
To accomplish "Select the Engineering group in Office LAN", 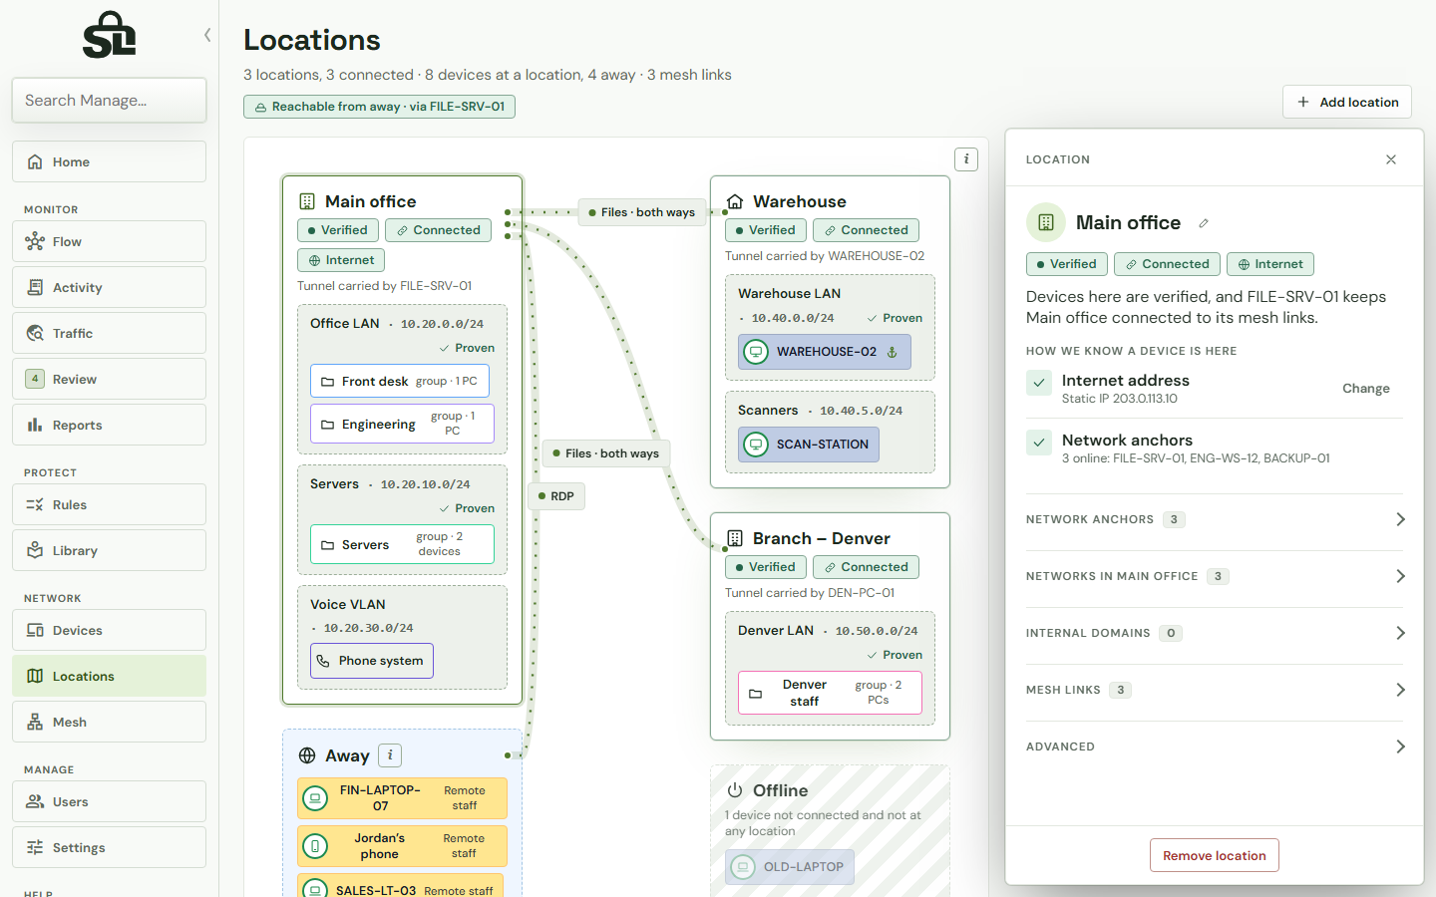I will pyautogui.click(x=402, y=424).
